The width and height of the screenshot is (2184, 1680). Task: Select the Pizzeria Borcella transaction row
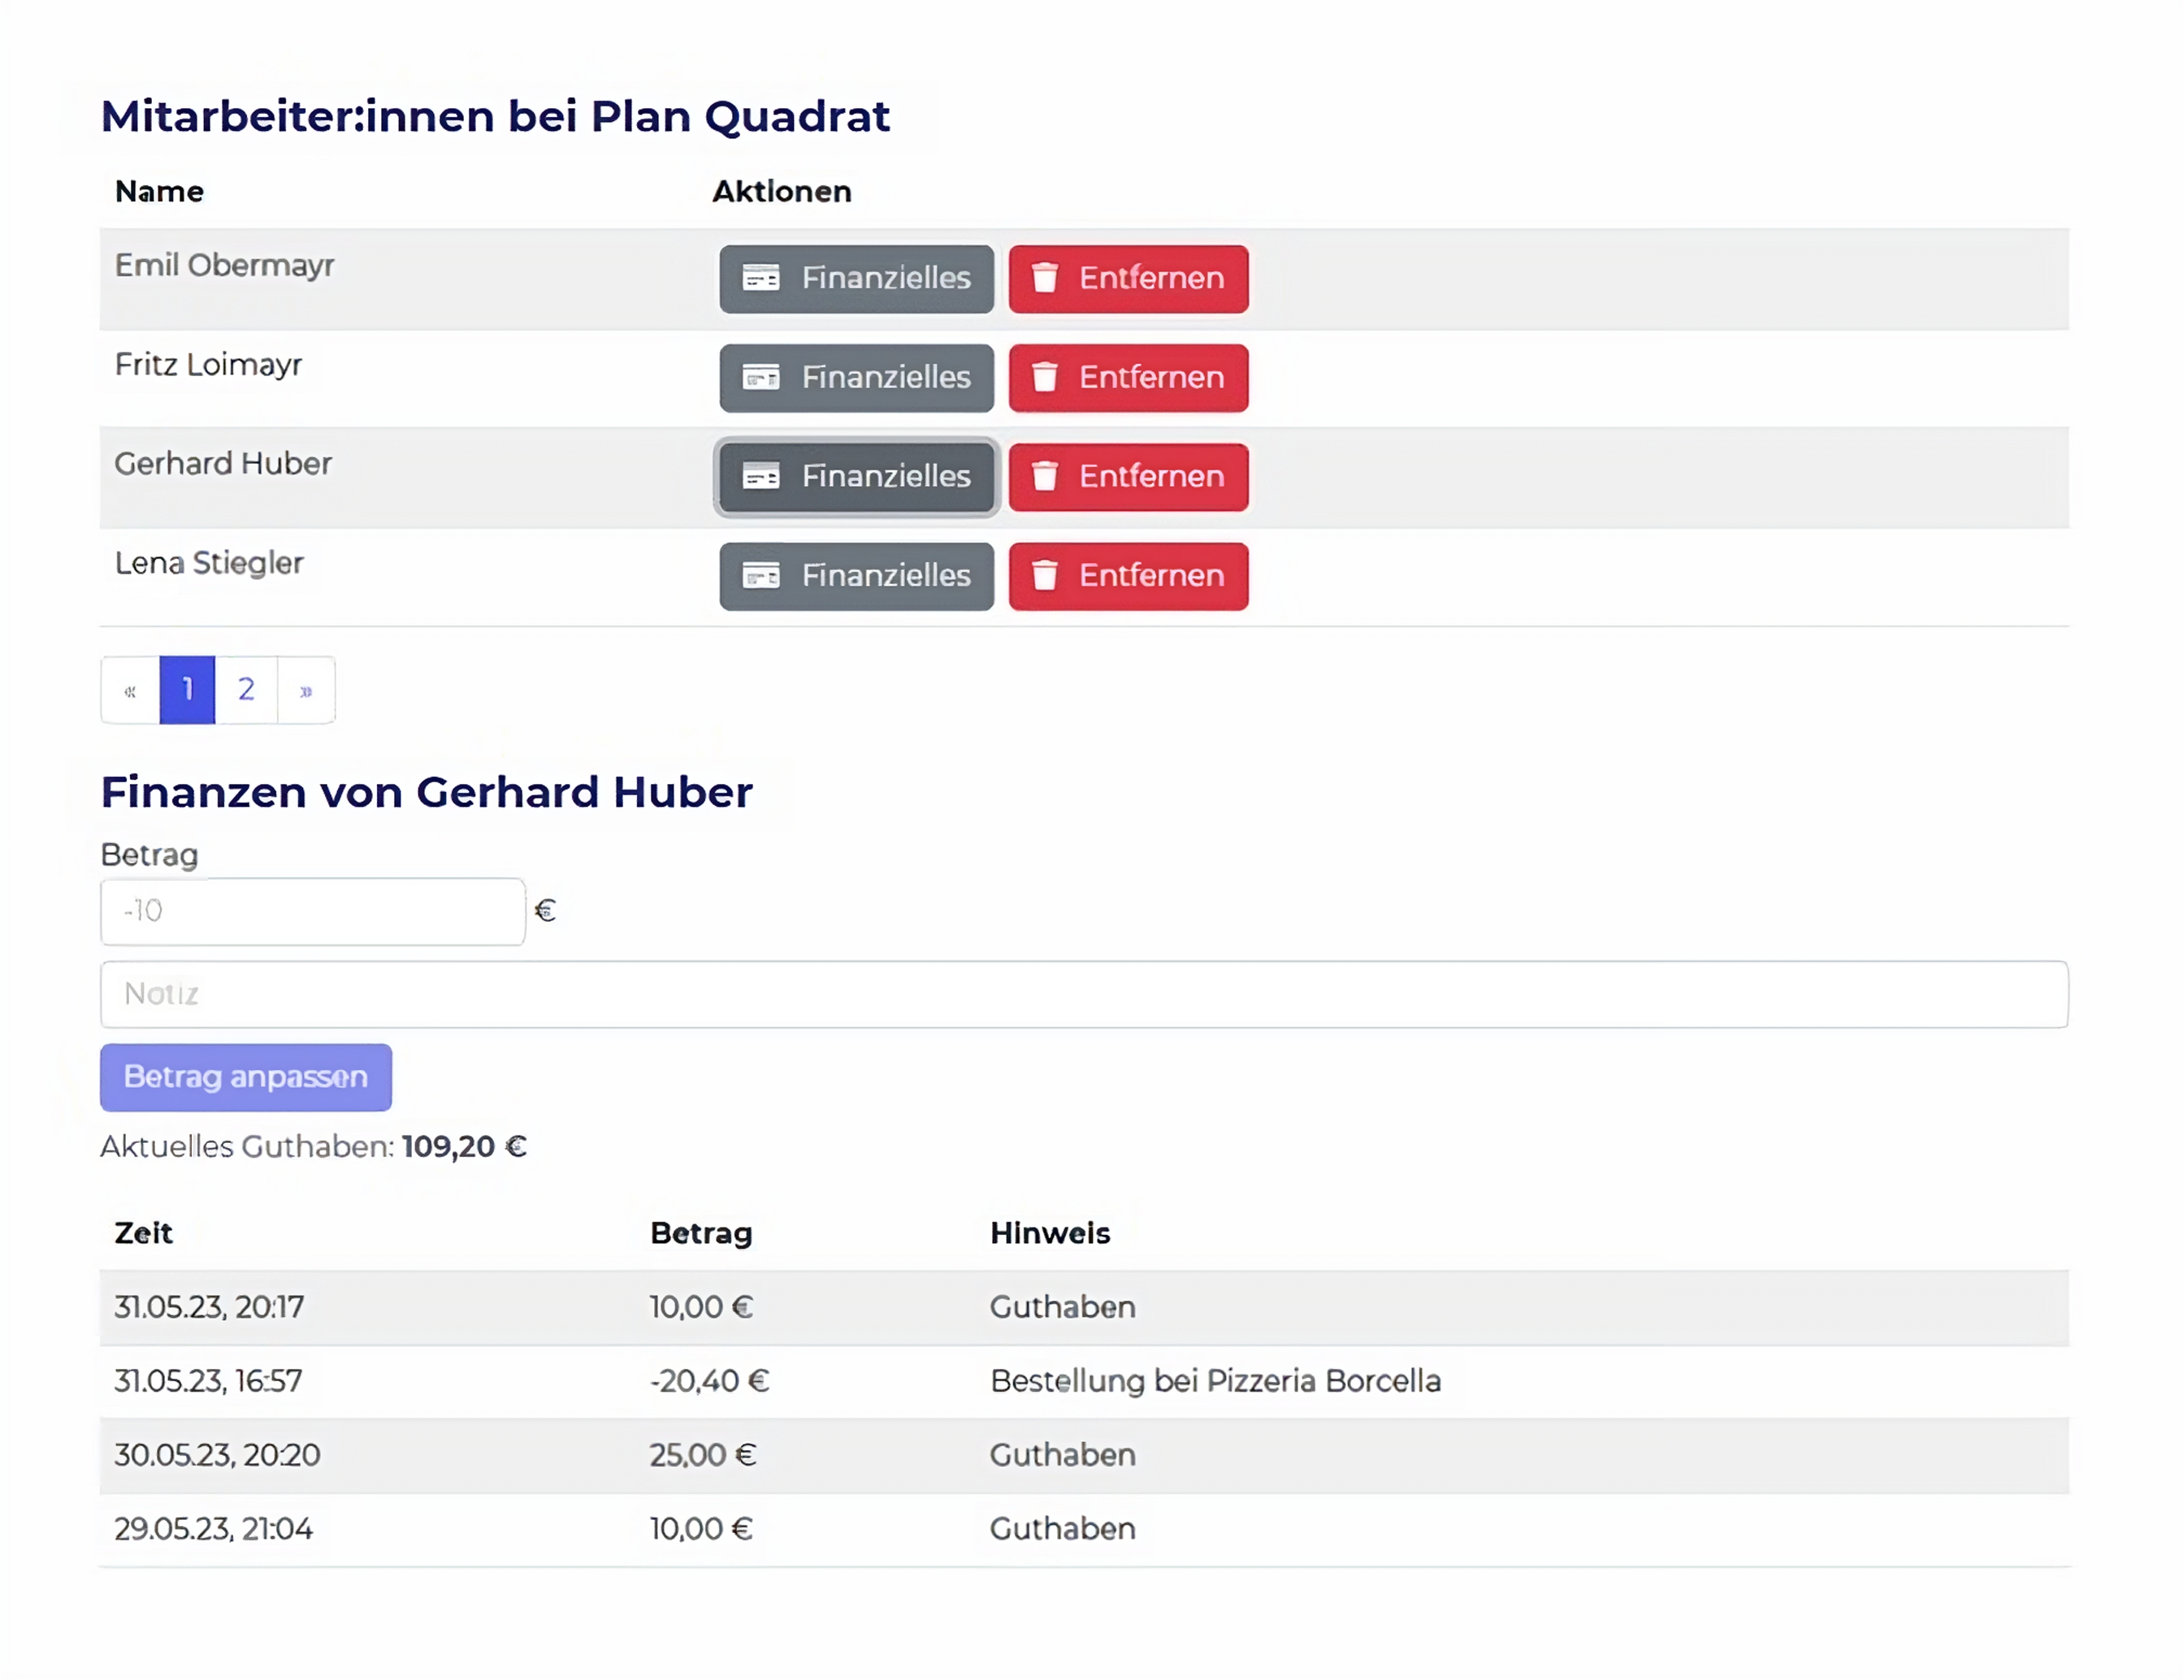pyautogui.click(x=1083, y=1381)
